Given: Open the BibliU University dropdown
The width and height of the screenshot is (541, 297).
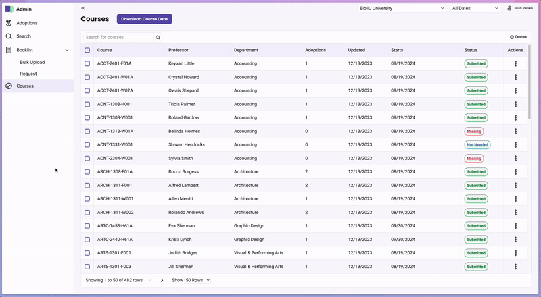Looking at the screenshot, I should [x=402, y=8].
